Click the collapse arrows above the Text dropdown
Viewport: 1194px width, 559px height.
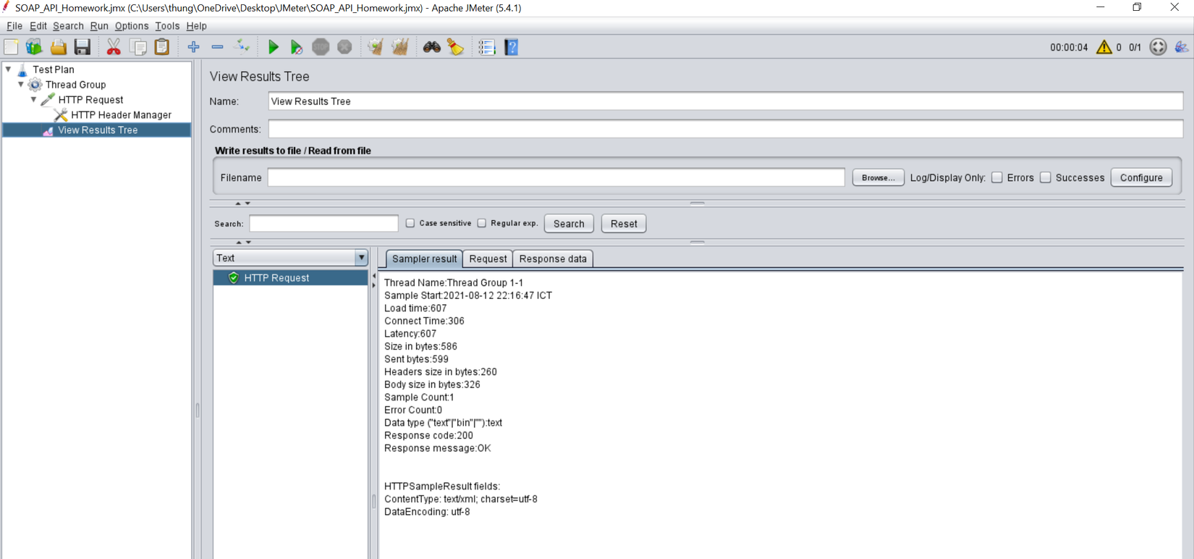pos(242,243)
